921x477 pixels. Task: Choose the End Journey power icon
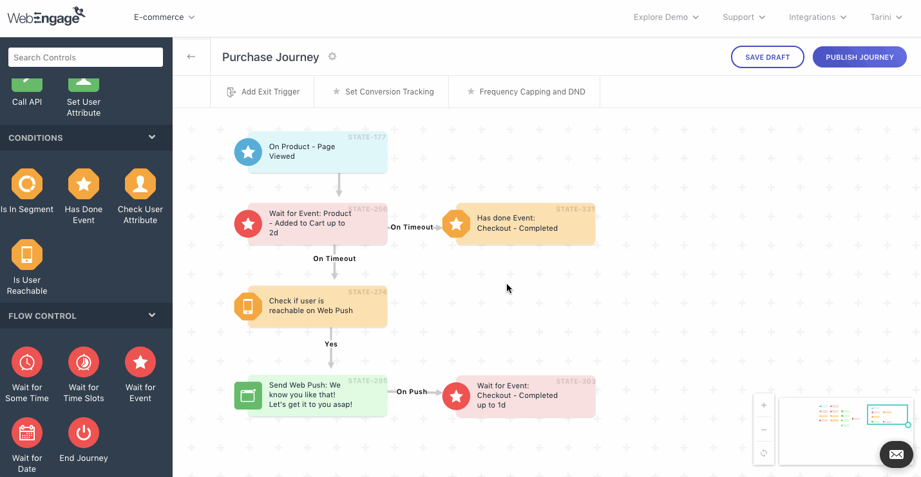84,433
